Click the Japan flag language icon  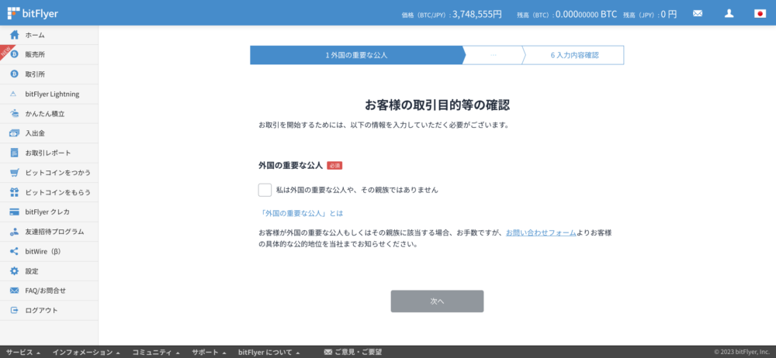760,14
